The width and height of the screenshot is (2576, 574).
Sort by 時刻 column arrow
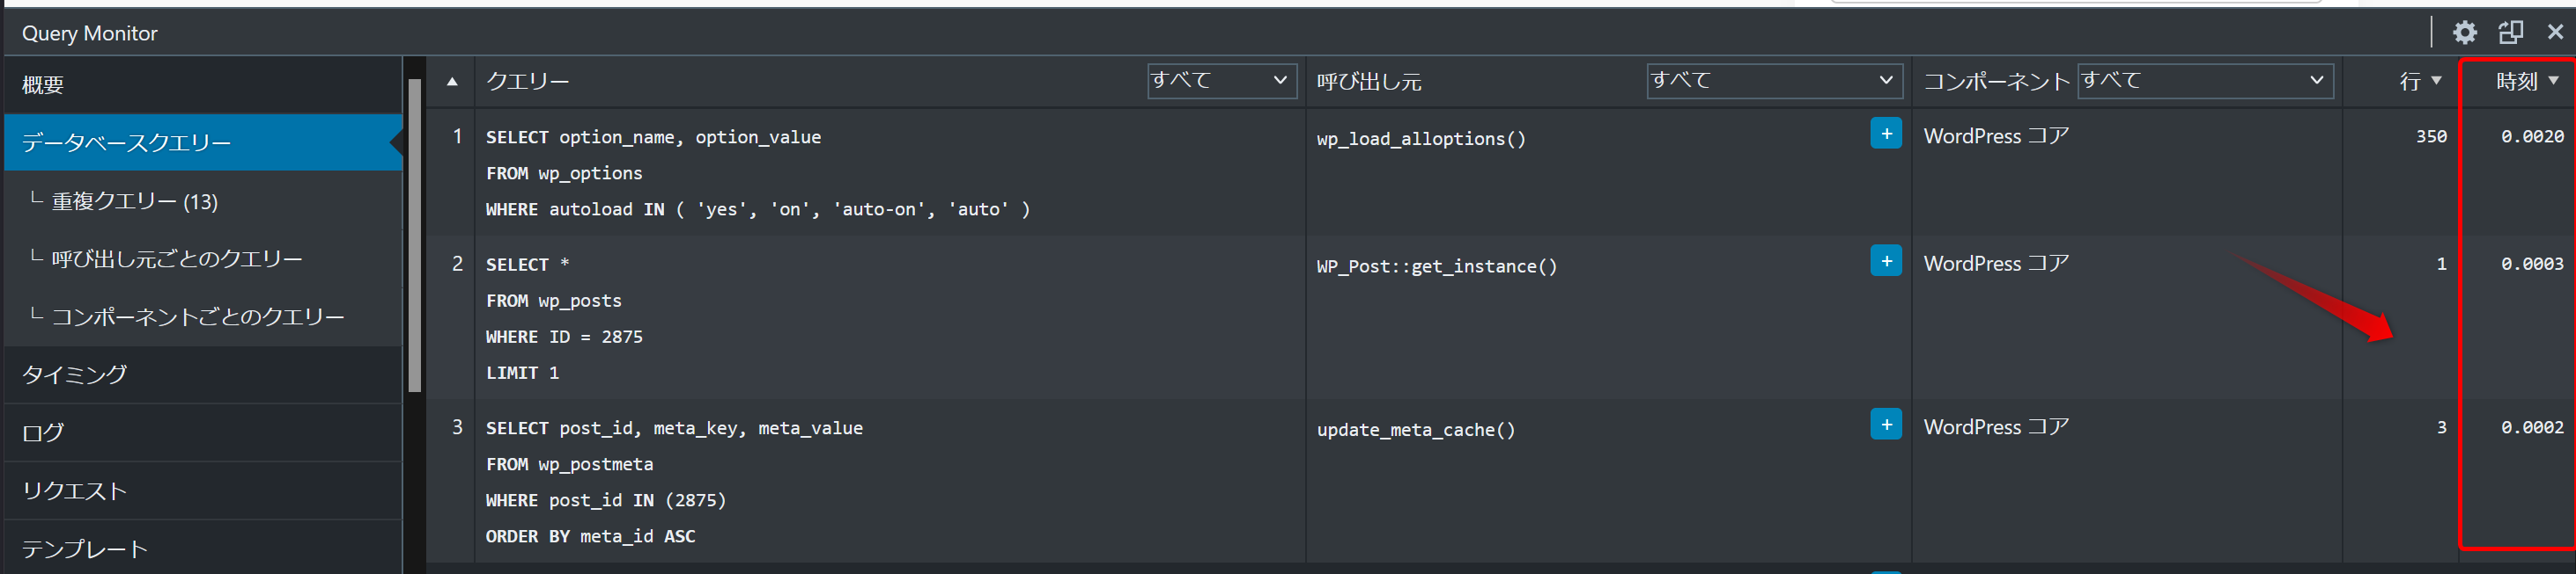[x=2553, y=81]
